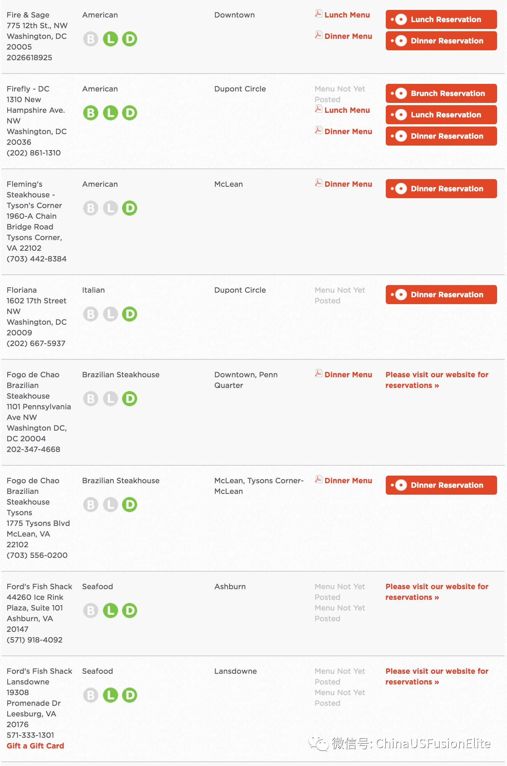Click the green D badge for Ford's Fish Shack Lansdowne
Screen dimensions: 507x766
130,695
